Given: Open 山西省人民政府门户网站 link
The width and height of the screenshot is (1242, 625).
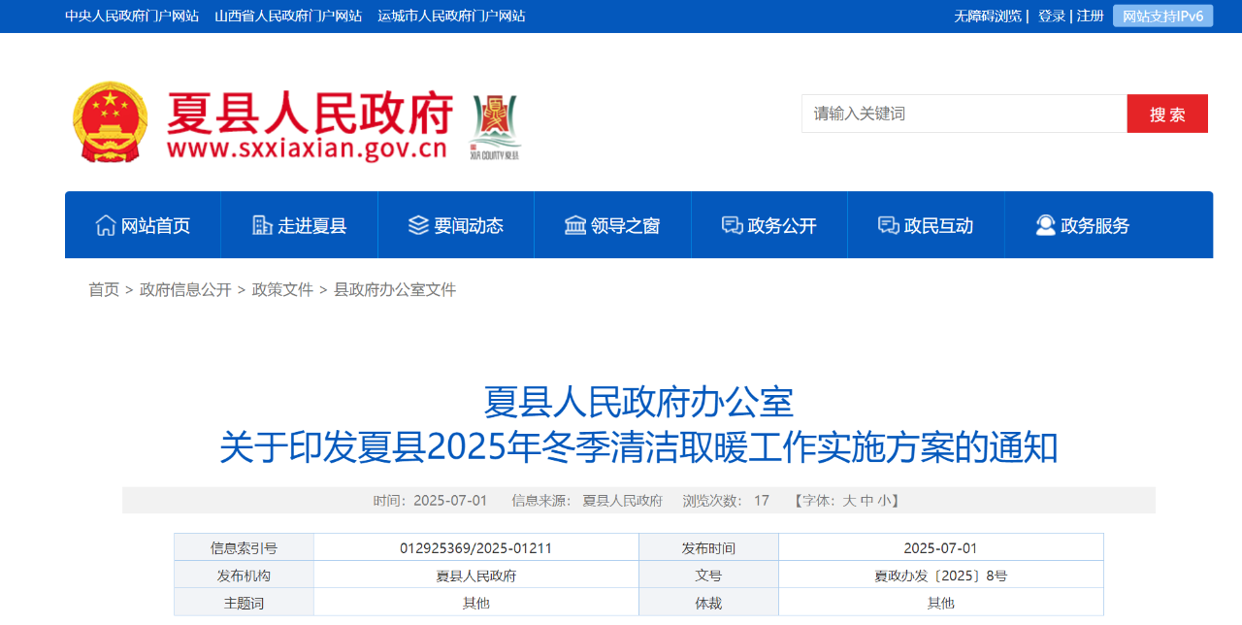Looking at the screenshot, I should click(288, 16).
